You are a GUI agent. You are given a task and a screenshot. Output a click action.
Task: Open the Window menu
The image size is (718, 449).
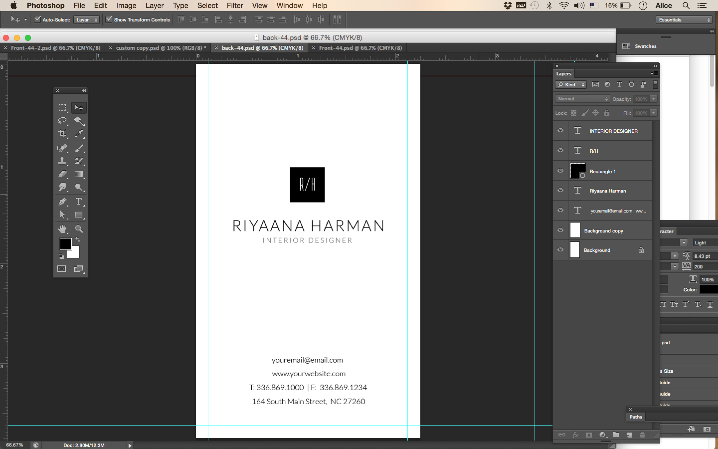289,5
